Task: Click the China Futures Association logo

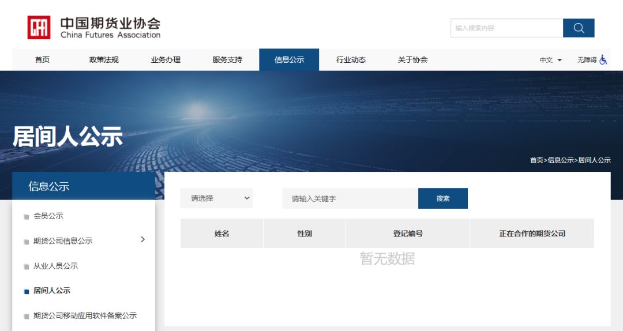Action: (x=94, y=28)
